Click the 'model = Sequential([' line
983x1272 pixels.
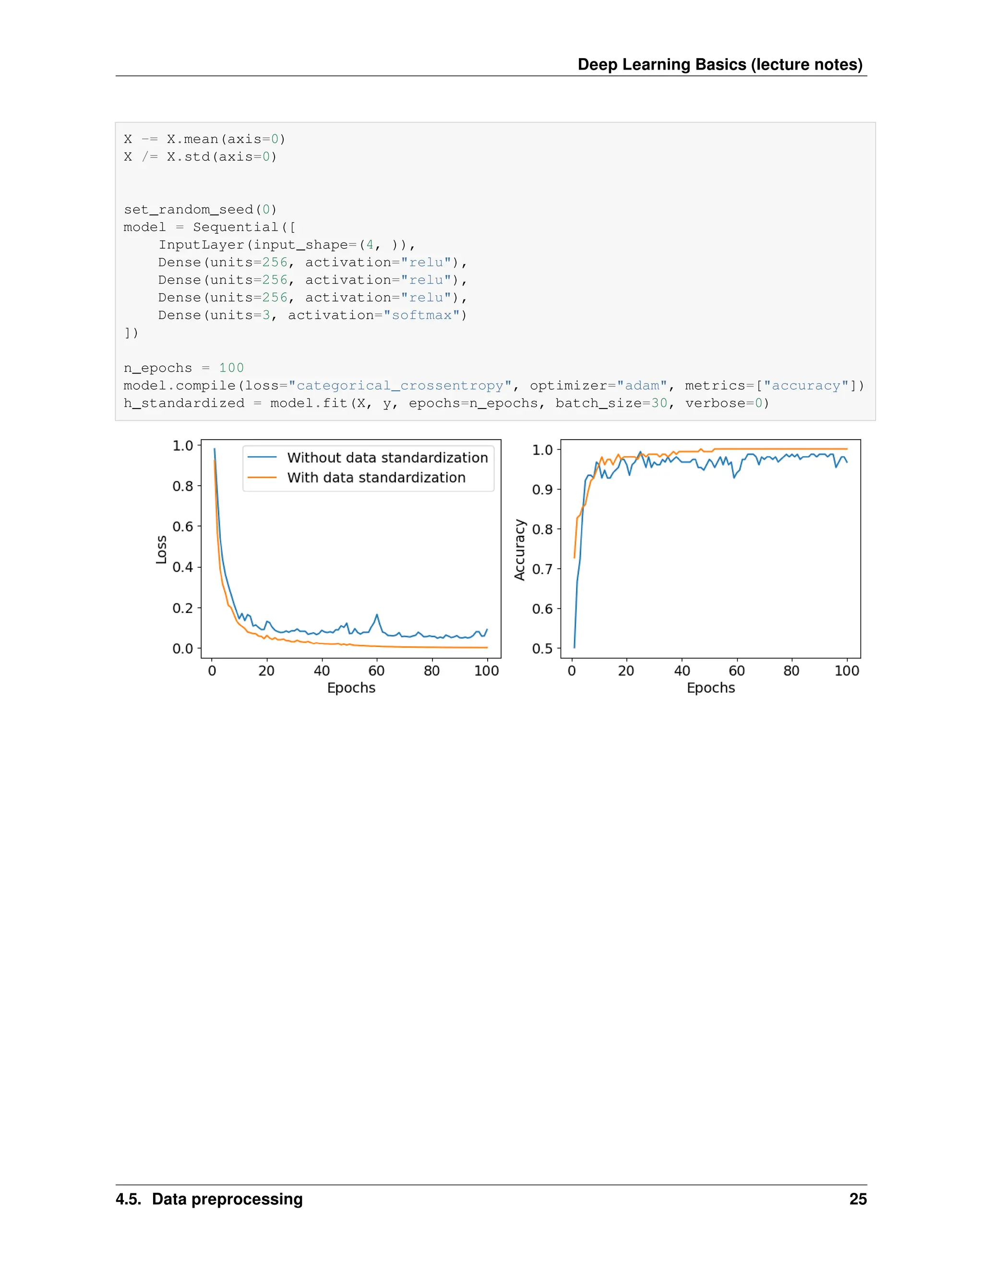210,227
